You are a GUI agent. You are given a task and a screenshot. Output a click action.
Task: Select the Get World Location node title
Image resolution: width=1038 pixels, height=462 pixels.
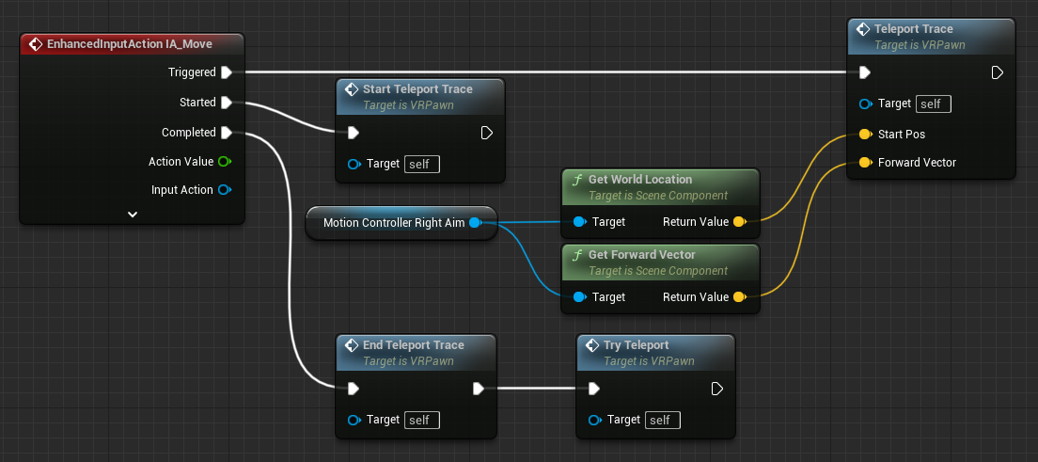(640, 180)
